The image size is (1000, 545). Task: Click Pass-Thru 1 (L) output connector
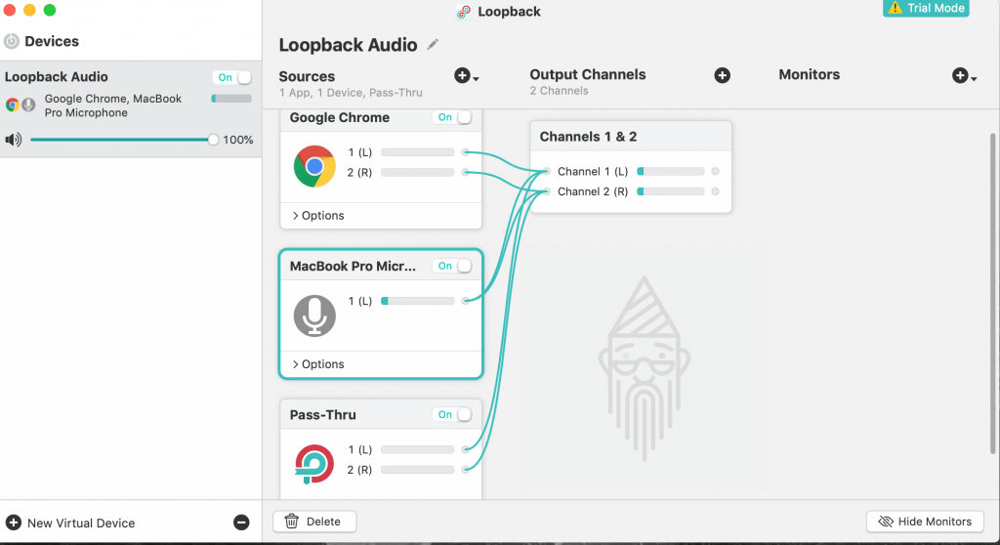[466, 450]
